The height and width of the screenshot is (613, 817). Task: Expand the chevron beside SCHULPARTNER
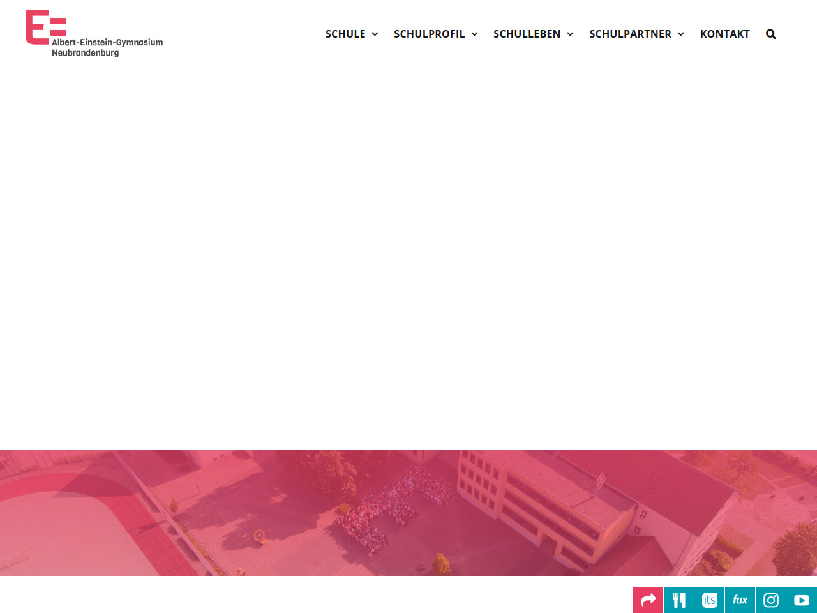point(681,34)
